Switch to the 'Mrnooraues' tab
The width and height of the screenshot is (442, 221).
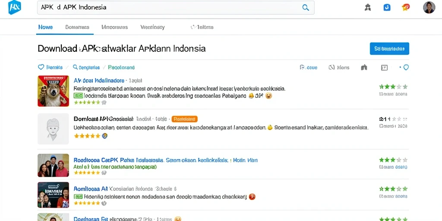114,27
